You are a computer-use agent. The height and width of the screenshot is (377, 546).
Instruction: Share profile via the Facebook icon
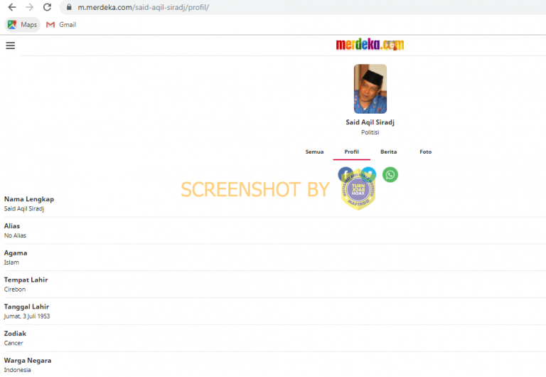346,174
